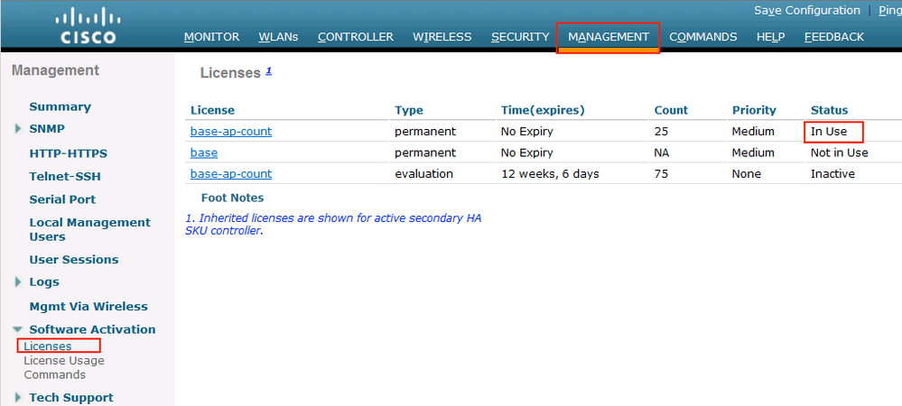Screen dimensions: 902x406
Task: Open the permanent base-ap-count license
Action: (230, 131)
